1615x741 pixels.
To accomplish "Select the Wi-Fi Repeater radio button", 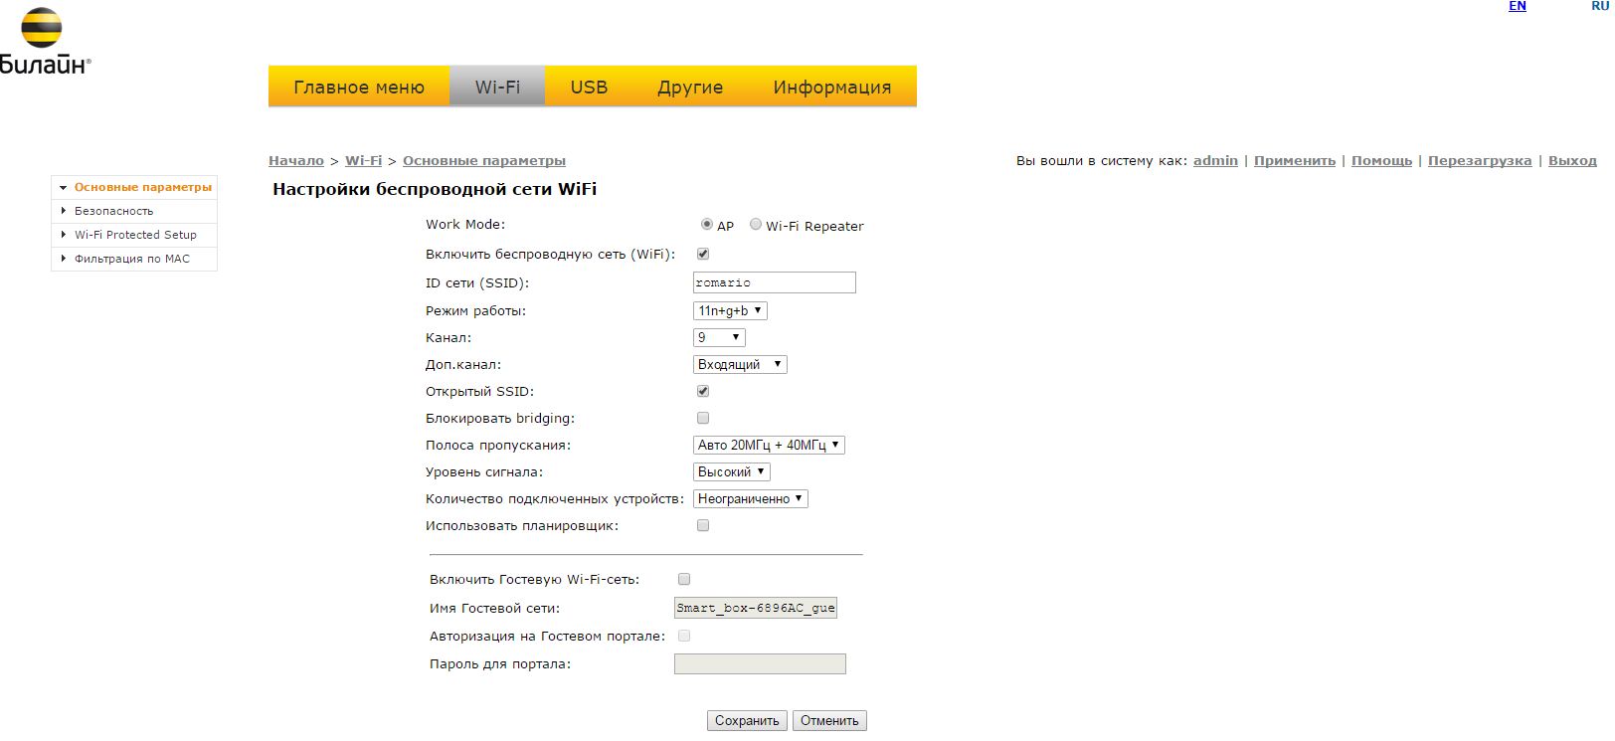I will [756, 224].
